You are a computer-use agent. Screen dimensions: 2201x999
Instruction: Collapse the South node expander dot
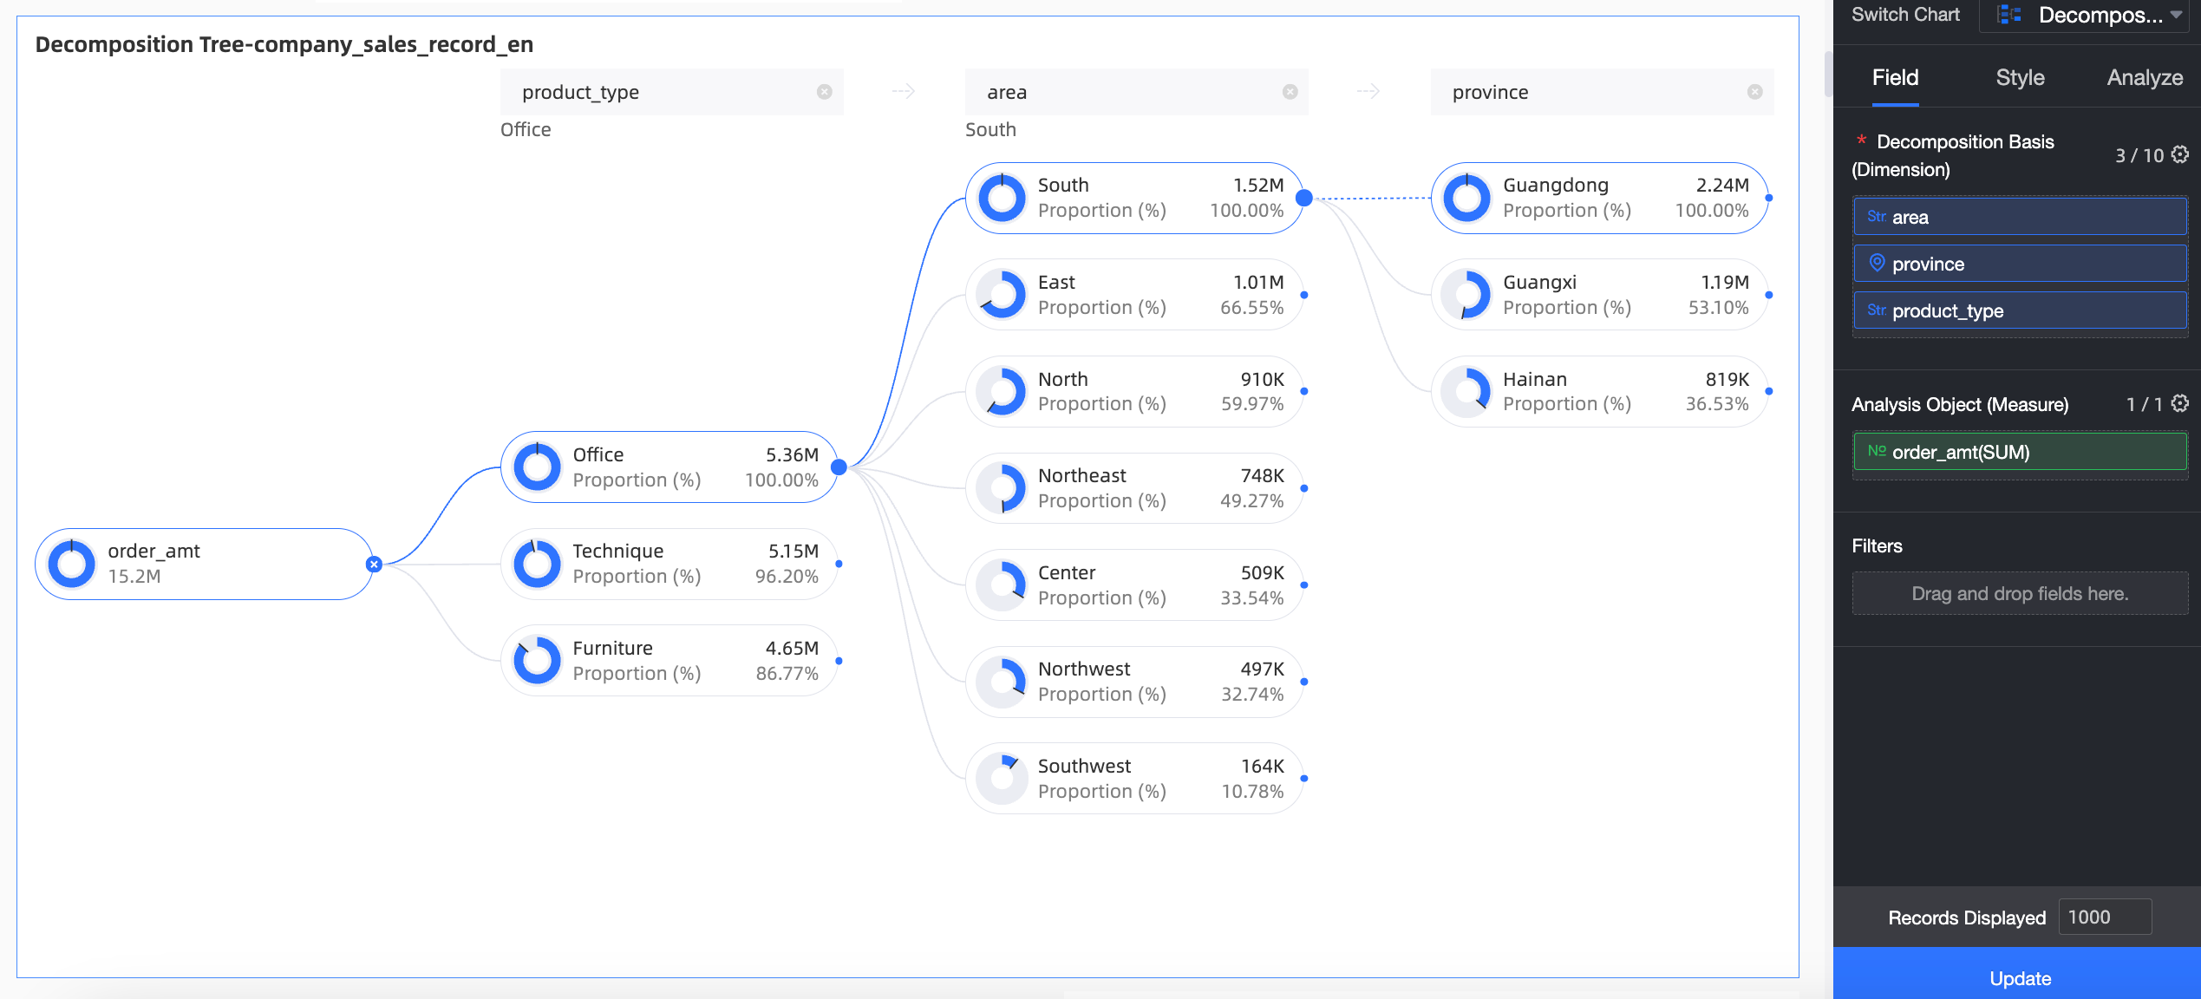click(1303, 198)
